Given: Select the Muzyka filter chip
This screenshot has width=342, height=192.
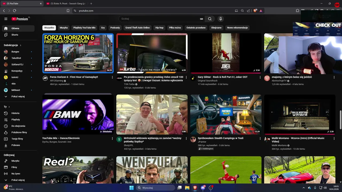Looking at the screenshot, I should point(64,28).
